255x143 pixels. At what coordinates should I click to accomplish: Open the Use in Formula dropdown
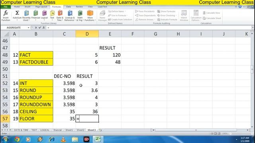pyautogui.click(x=118, y=15)
